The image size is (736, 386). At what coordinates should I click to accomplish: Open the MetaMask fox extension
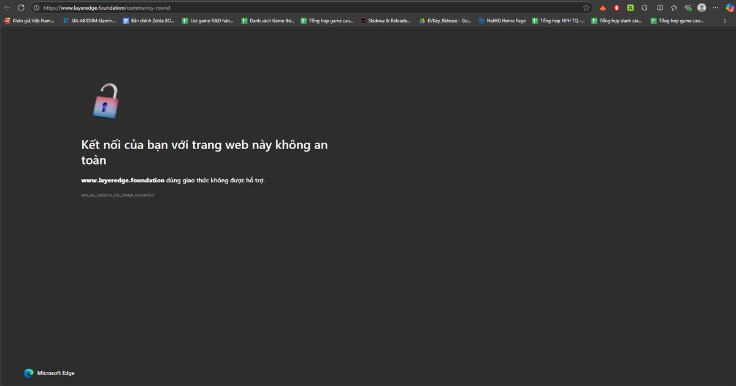(603, 8)
